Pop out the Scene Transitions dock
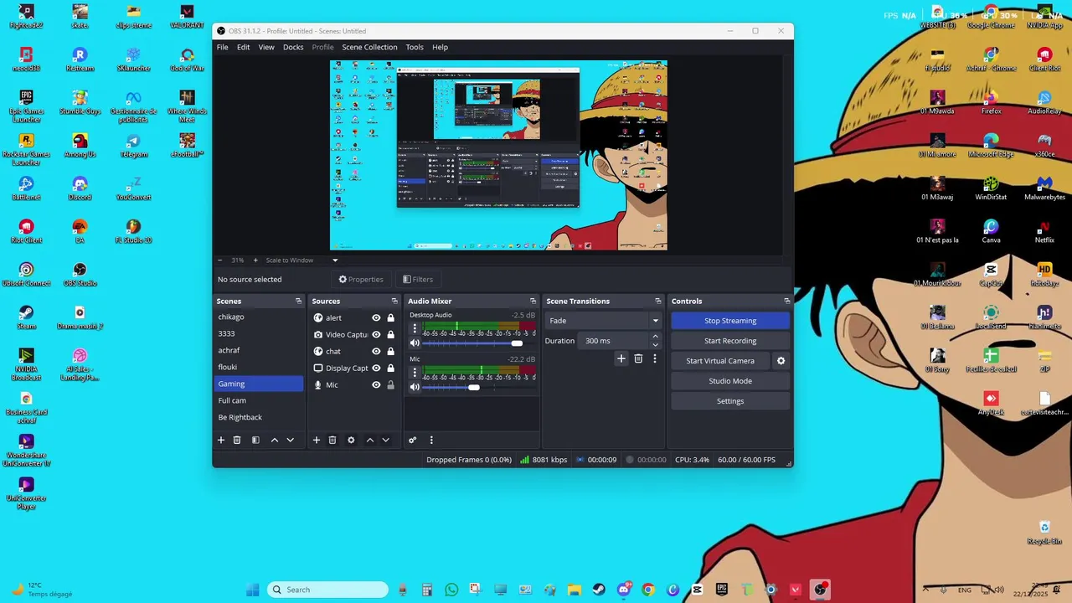The width and height of the screenshot is (1072, 603). [657, 301]
